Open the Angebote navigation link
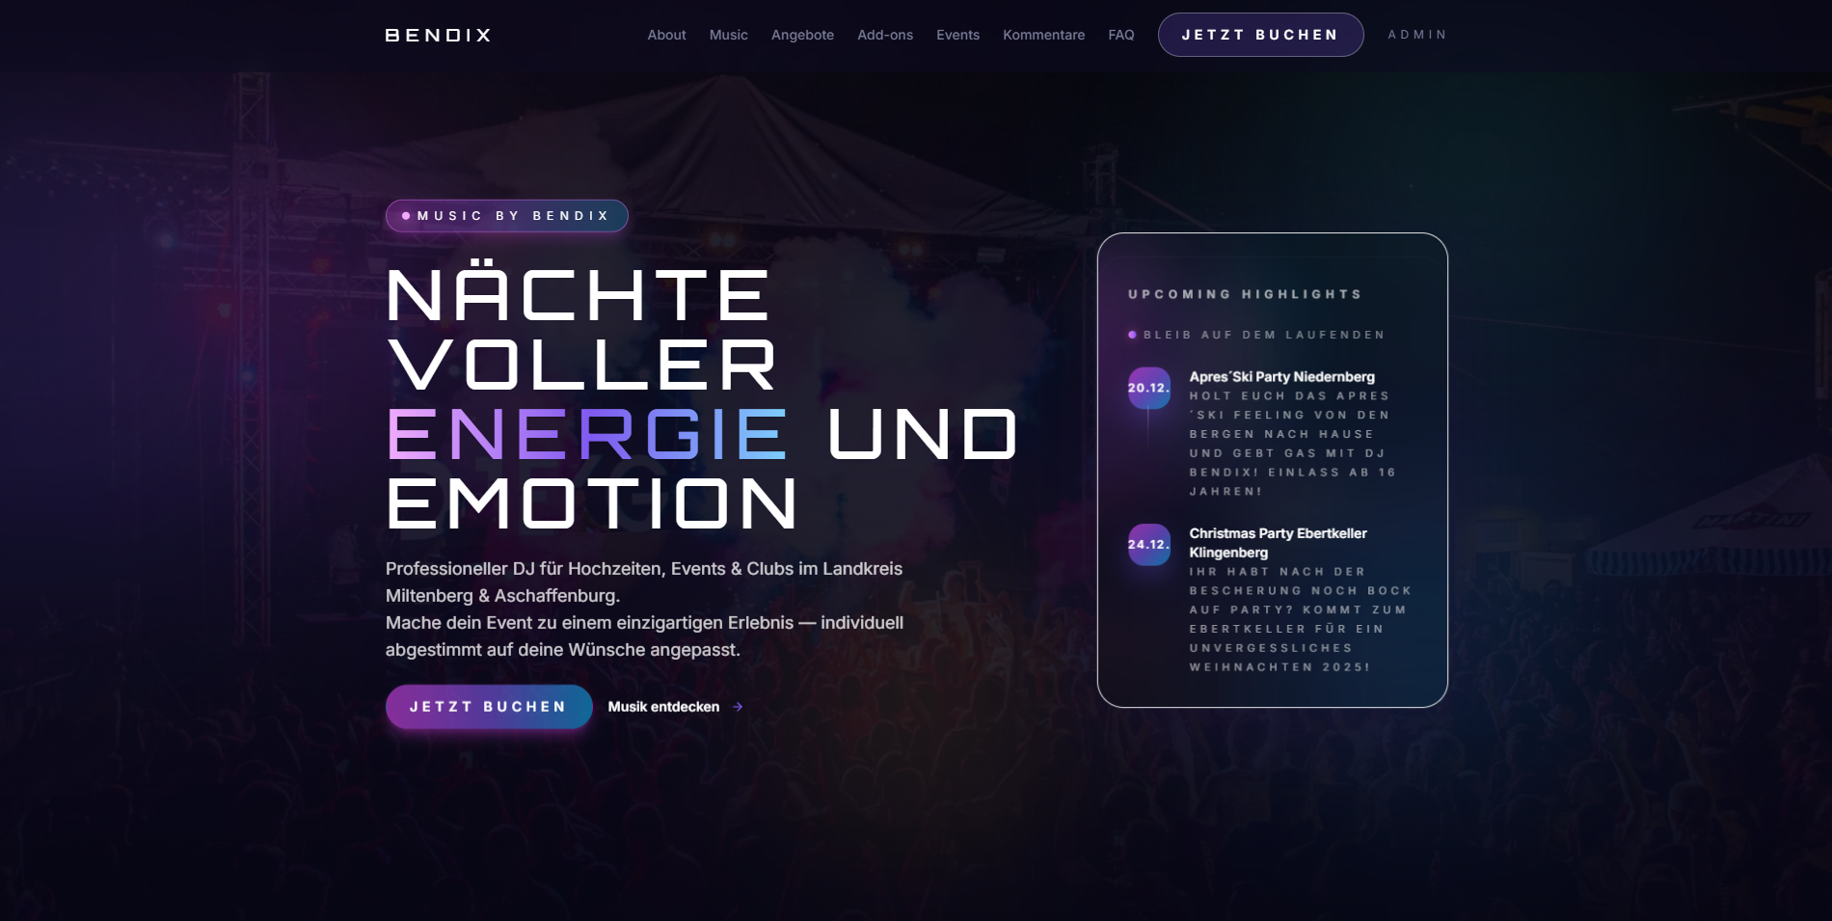Image resolution: width=1832 pixels, height=921 pixels. [x=802, y=35]
